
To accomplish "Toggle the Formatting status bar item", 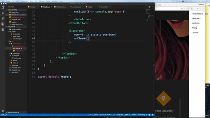I will (142, 115).
